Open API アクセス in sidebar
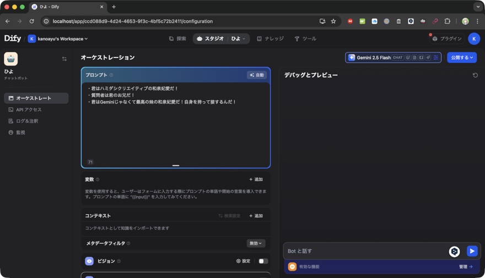The image size is (485, 278). [x=29, y=110]
